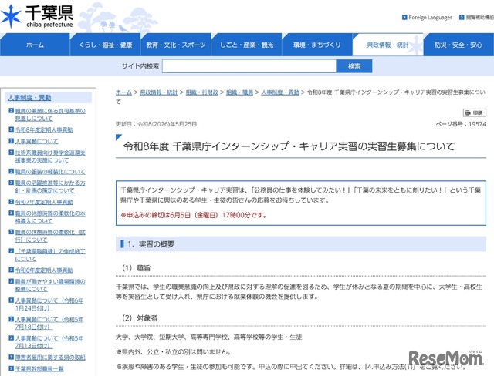Open 人事異動について(令和5年7月13日付け) link
This screenshot has height=376, width=494.
click(49, 342)
